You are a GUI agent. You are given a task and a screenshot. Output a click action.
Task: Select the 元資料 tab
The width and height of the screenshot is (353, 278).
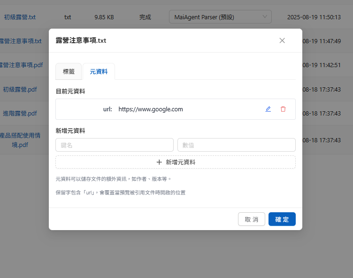point(99,71)
